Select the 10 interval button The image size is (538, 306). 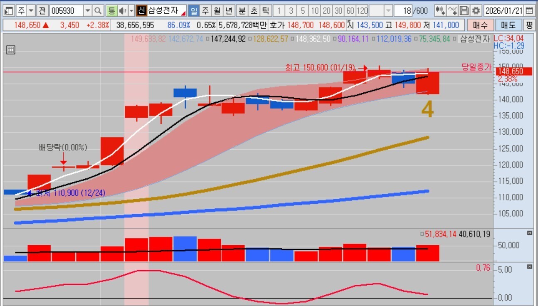point(315,10)
